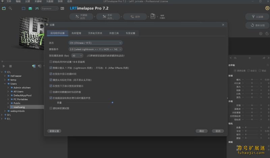
Task: Click the stop button under the preview
Action: click(10, 66)
